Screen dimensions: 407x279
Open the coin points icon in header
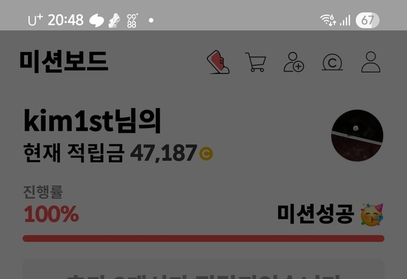[332, 62]
